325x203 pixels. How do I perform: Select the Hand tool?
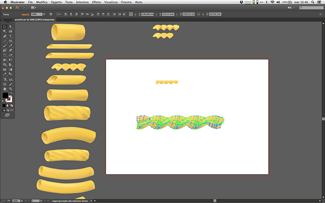(5, 89)
